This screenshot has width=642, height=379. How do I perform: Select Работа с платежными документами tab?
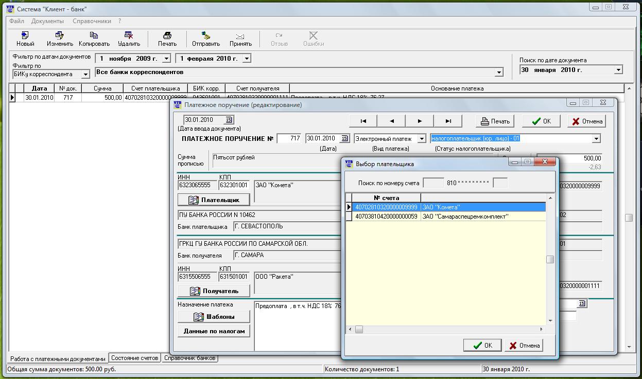click(58, 359)
